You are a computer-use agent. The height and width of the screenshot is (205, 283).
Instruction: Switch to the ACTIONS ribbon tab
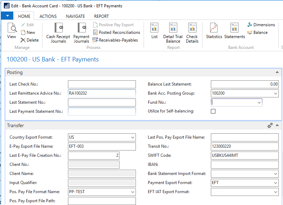(x=48, y=16)
